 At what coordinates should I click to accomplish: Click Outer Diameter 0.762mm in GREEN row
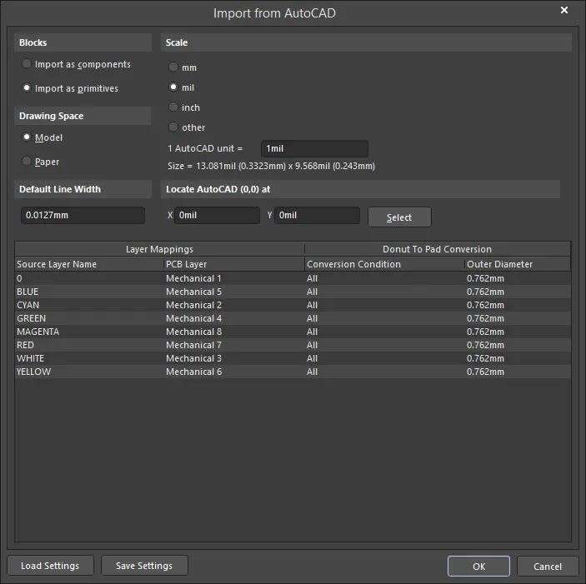point(518,318)
